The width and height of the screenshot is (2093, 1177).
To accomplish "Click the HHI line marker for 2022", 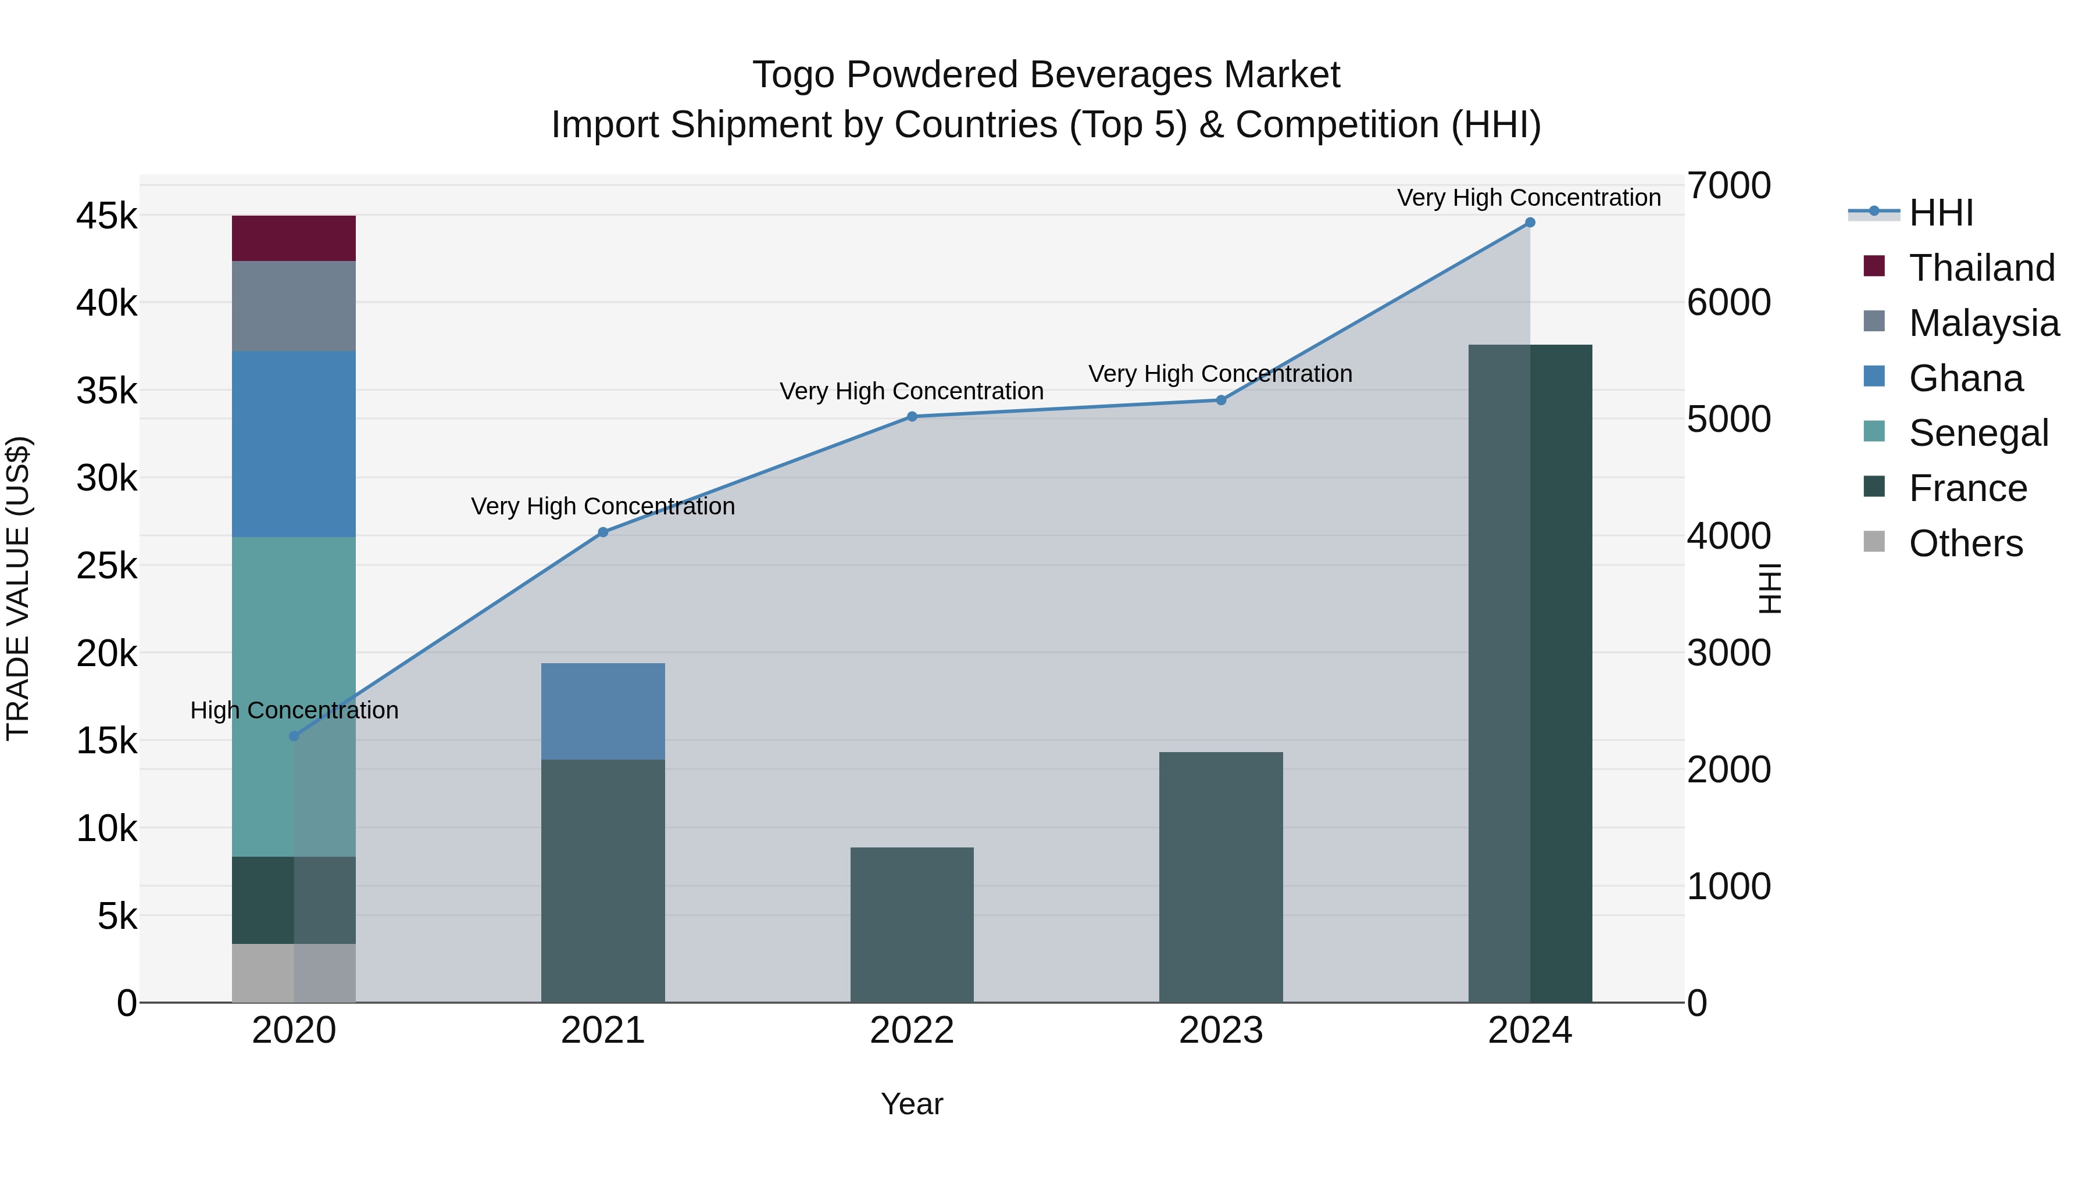I will pyautogui.click(x=912, y=417).
